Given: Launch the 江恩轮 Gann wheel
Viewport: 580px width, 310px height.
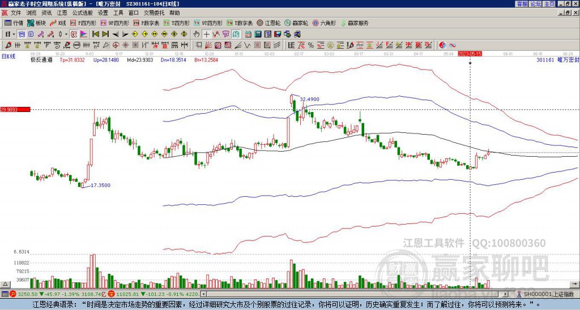Looking at the screenshot, I should [x=269, y=23].
